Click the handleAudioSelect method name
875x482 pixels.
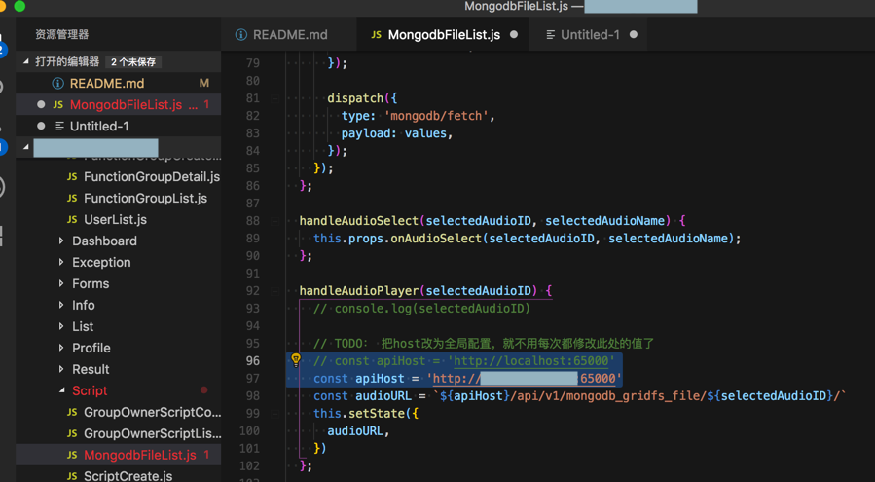tap(359, 221)
